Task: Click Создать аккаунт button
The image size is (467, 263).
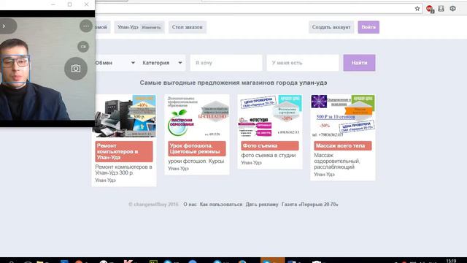Action: point(331,27)
